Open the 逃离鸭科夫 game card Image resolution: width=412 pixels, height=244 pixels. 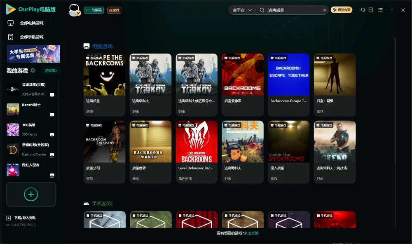243,152
